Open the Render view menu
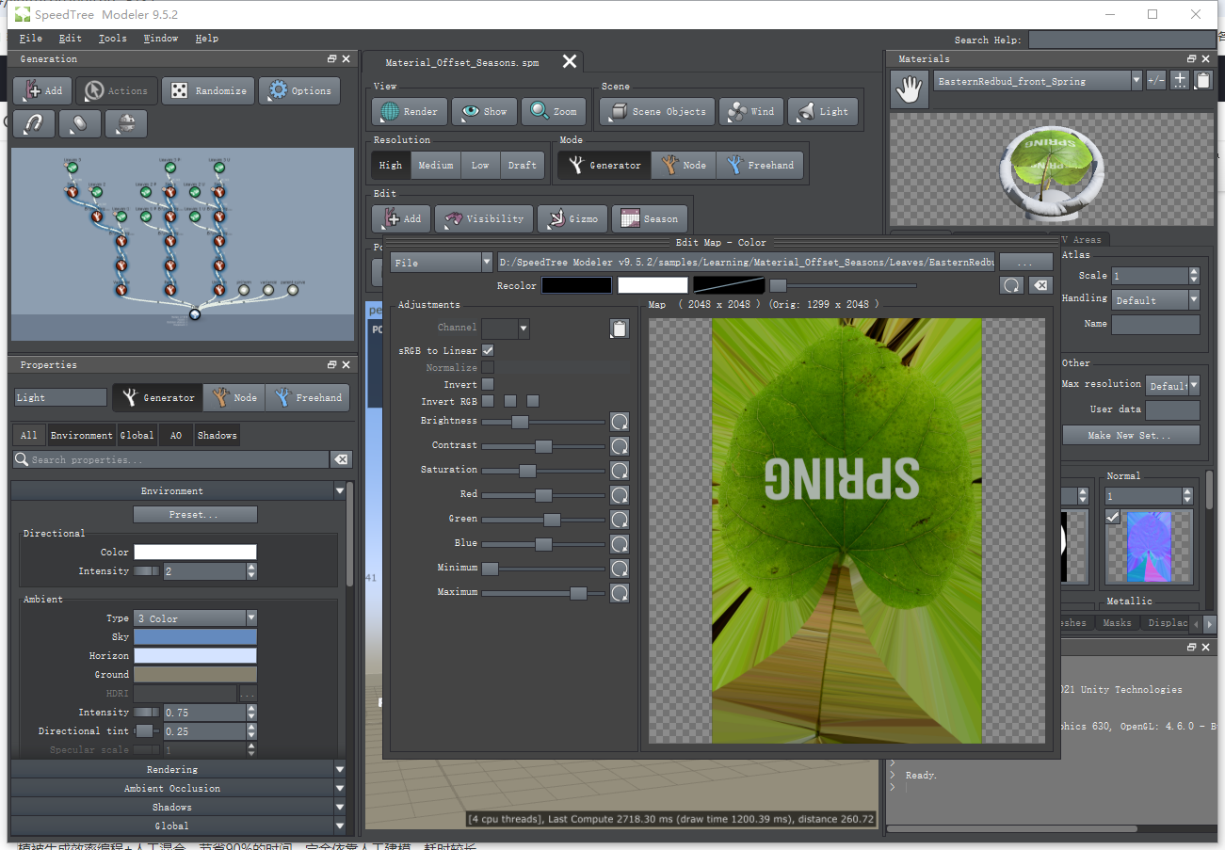The image size is (1225, 850). point(410,111)
